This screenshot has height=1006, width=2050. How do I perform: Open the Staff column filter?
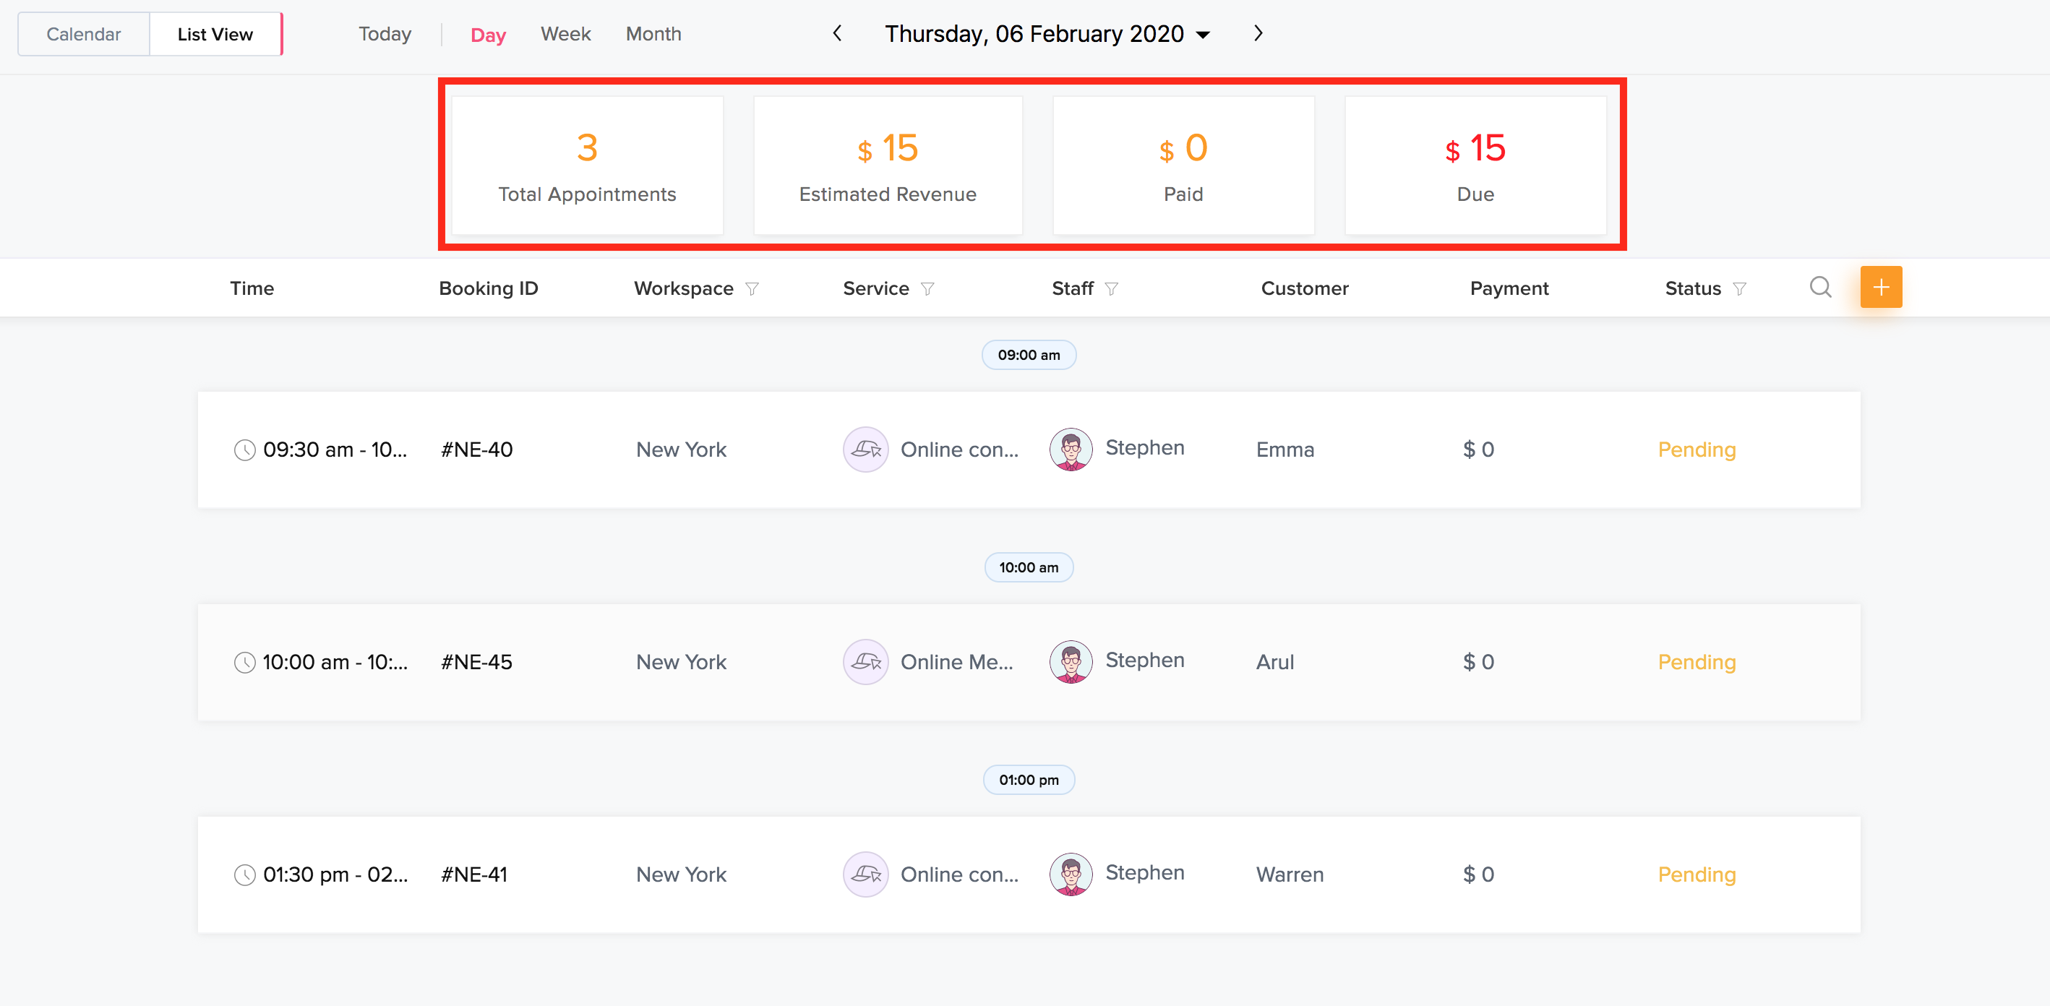pos(1112,289)
